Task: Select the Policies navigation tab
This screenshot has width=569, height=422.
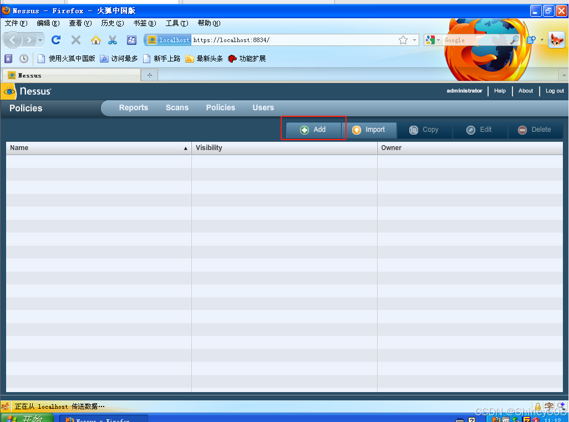Action: click(x=221, y=107)
